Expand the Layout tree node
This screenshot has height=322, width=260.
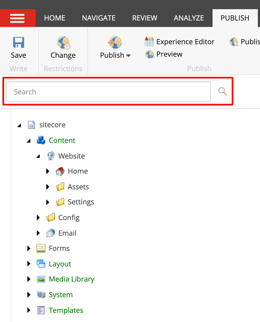click(29, 264)
